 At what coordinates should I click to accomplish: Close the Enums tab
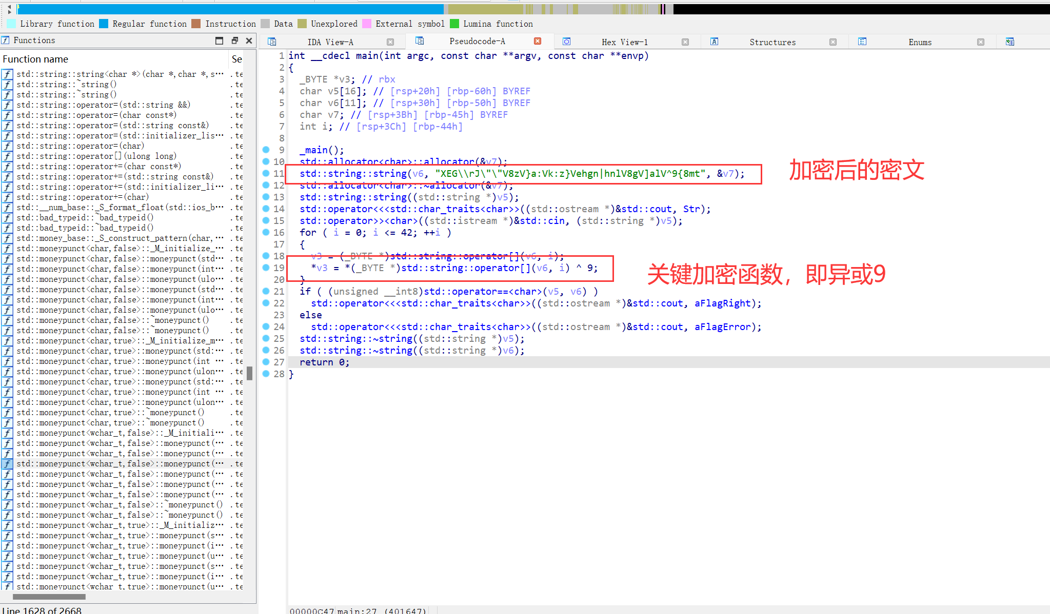click(x=981, y=42)
